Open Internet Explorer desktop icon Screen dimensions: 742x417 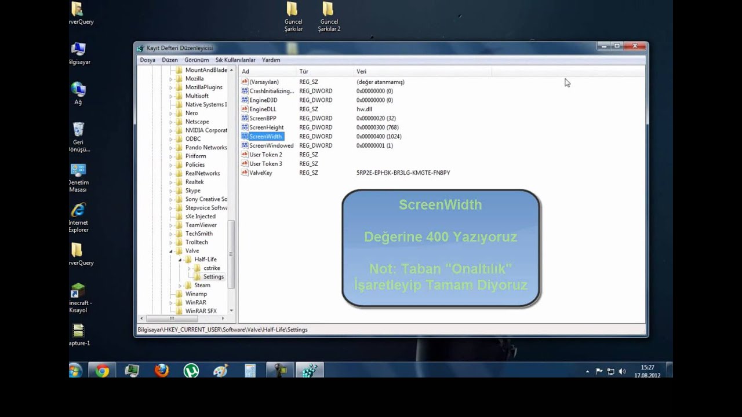[x=78, y=217]
